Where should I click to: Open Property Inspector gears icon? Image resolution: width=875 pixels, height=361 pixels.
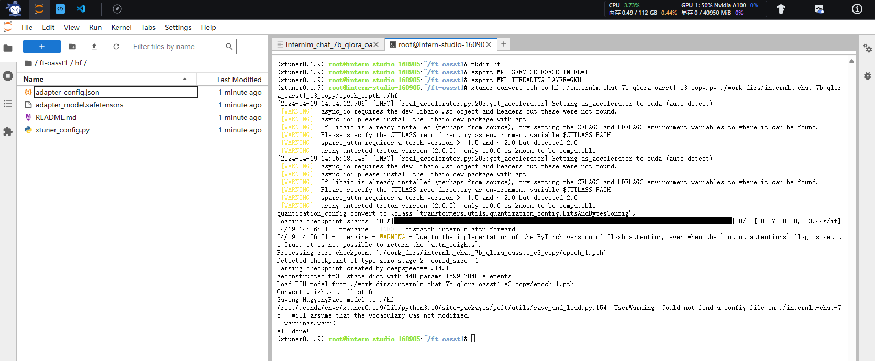point(867,48)
